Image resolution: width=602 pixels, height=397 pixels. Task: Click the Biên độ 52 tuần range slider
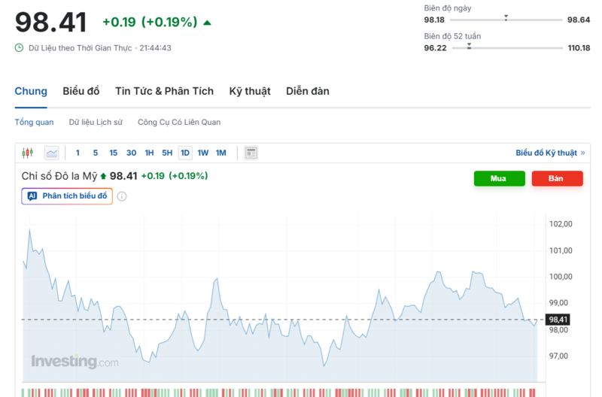point(495,47)
